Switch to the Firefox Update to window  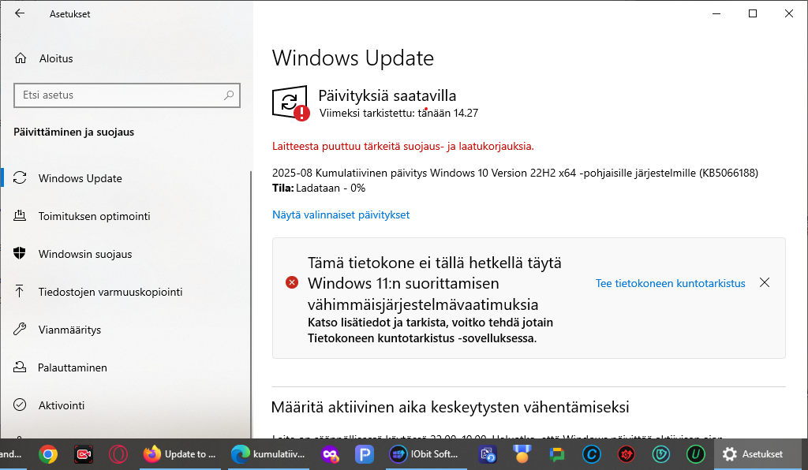click(x=179, y=454)
